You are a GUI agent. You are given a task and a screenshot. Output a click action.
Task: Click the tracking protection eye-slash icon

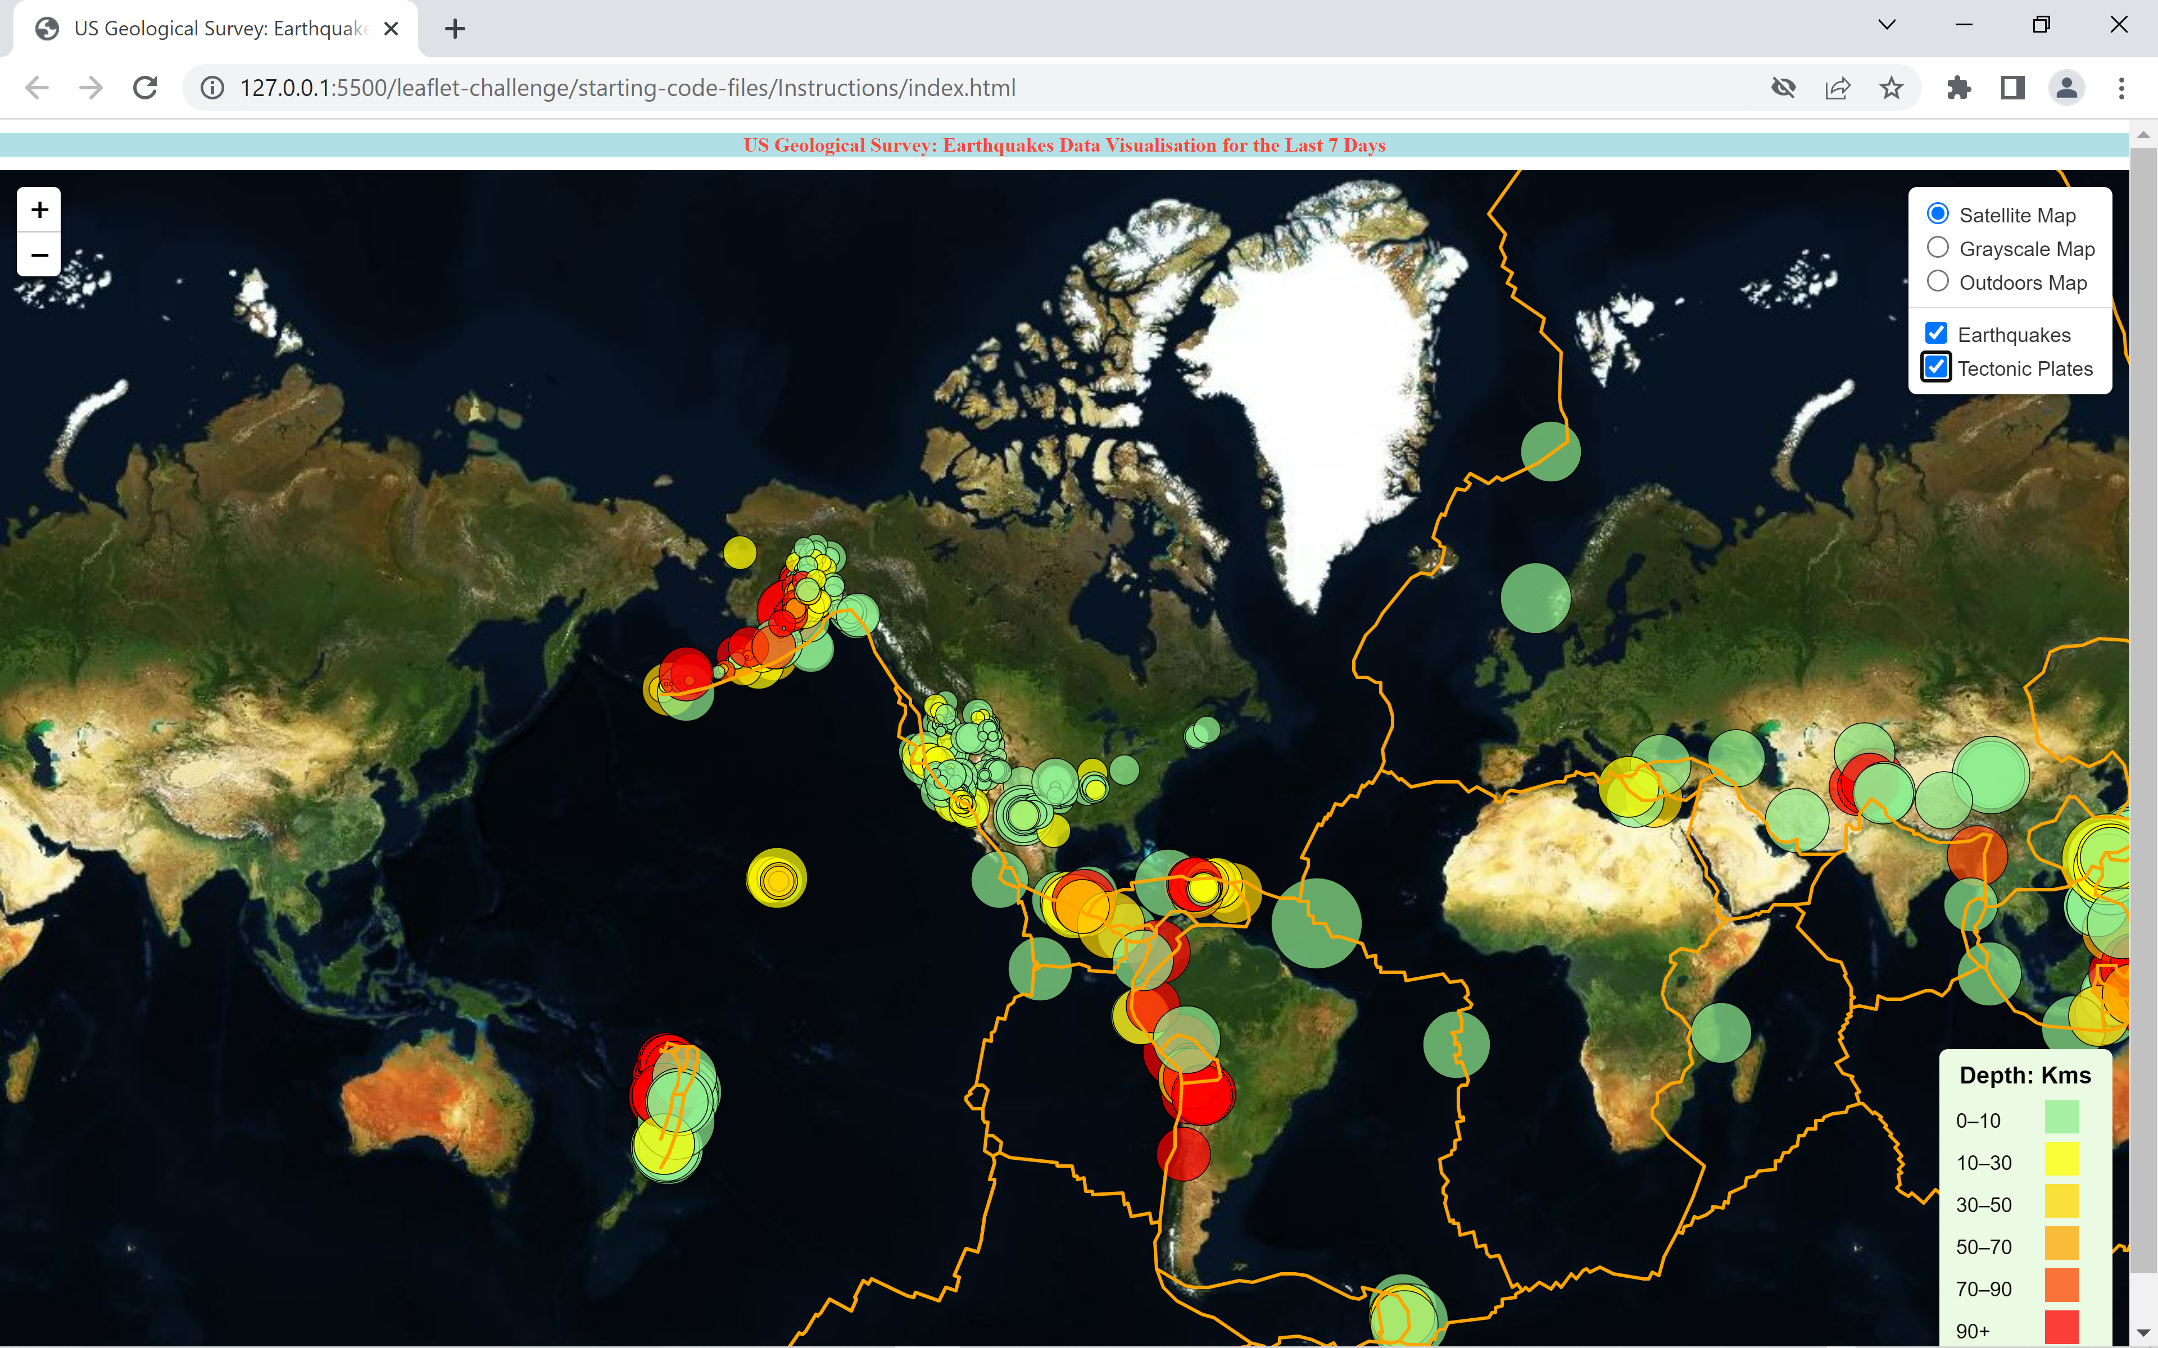[x=1784, y=88]
